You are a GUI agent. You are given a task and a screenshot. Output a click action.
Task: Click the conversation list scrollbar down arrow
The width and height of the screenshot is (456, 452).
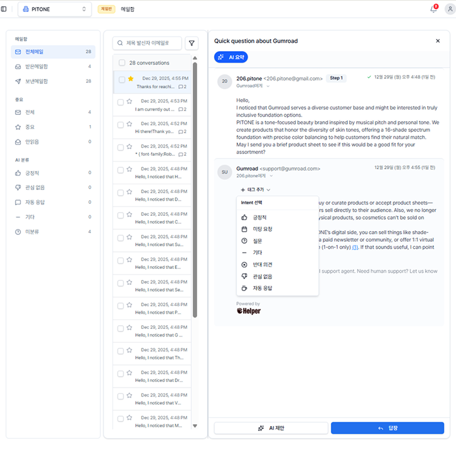pyautogui.click(x=195, y=426)
